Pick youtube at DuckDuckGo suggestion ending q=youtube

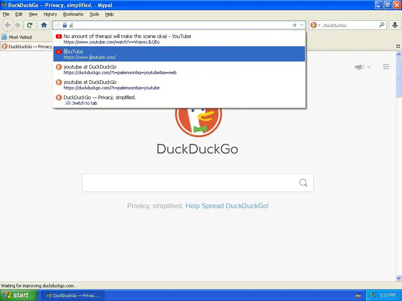click(x=179, y=85)
